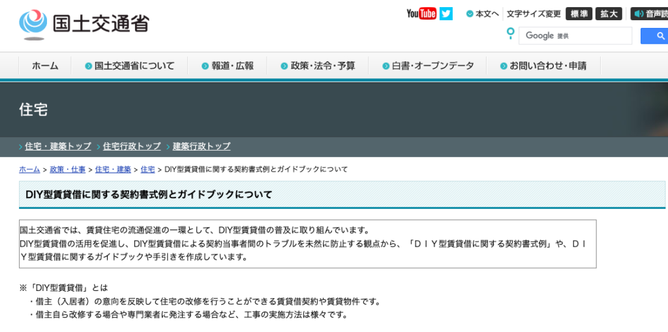Open the Twitter bird icon
The width and height of the screenshot is (668, 332).
[446, 14]
